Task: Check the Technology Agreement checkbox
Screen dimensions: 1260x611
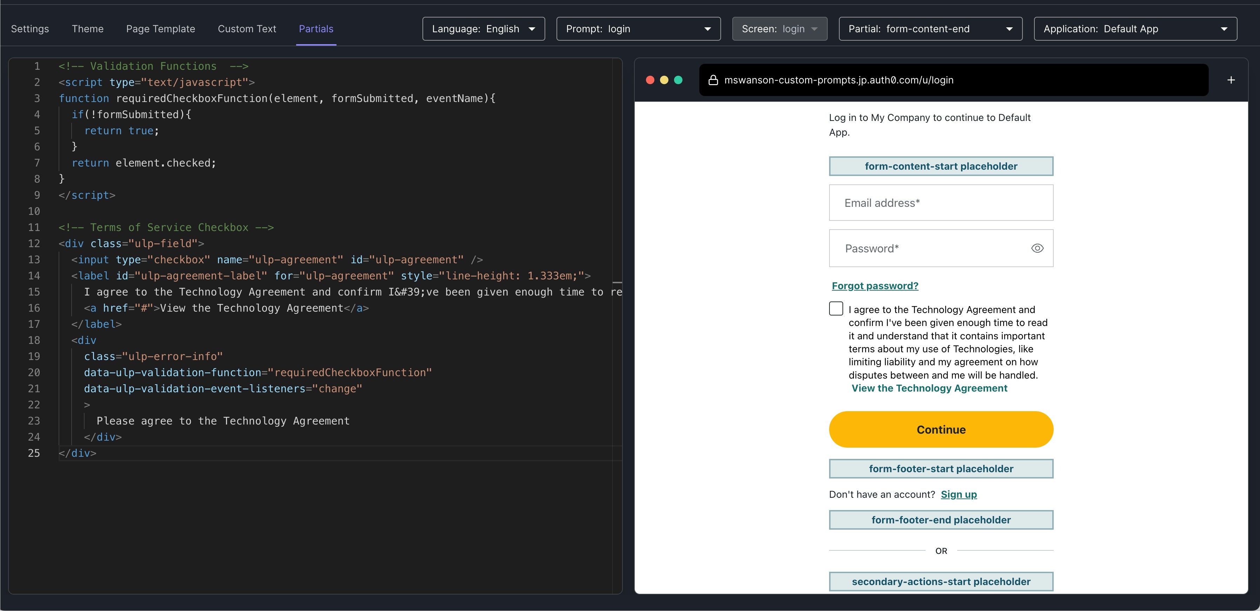Action: (x=836, y=309)
